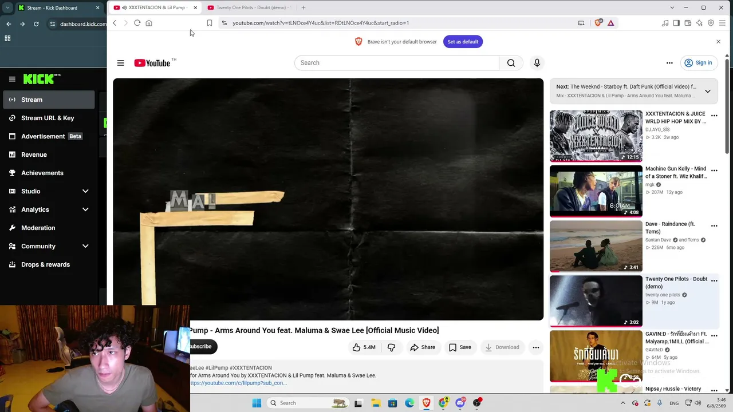This screenshot has width=733, height=412.
Task: Expand the Analytics section in Kick sidebar
Action: (85, 209)
